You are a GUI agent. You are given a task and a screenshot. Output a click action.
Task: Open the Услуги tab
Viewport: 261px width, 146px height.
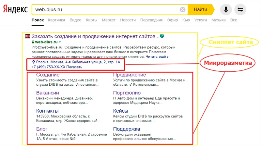tap(201, 20)
